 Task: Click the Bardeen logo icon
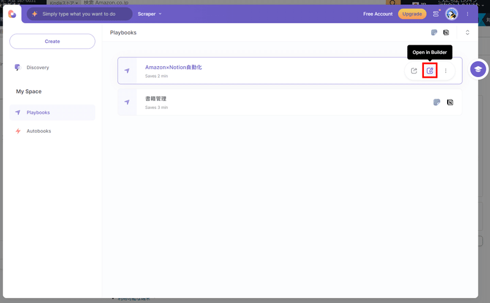point(12,13)
